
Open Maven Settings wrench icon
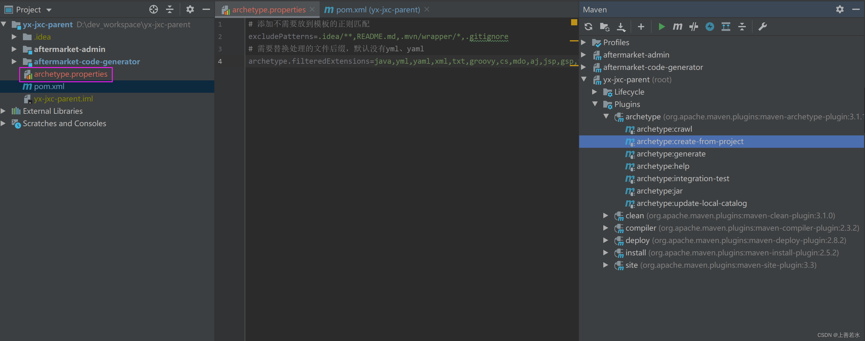pos(762,27)
